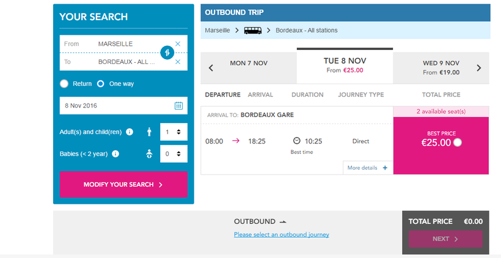Open the adults and children count dropdown

[174, 132]
